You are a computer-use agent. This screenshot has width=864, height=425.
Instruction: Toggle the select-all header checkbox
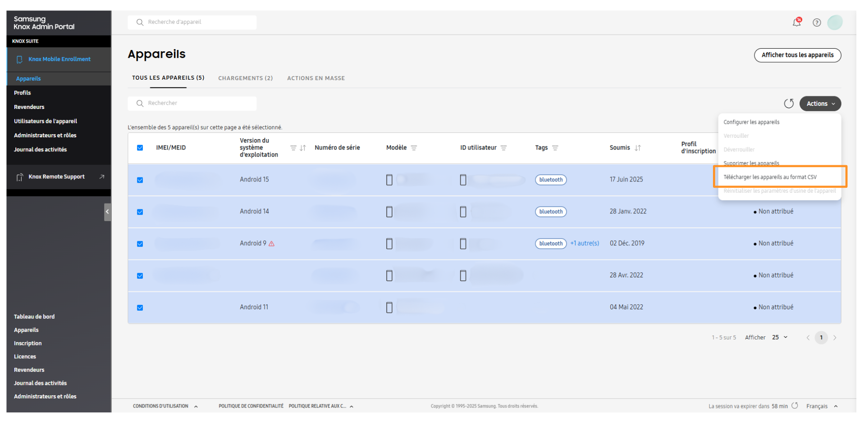coord(140,148)
